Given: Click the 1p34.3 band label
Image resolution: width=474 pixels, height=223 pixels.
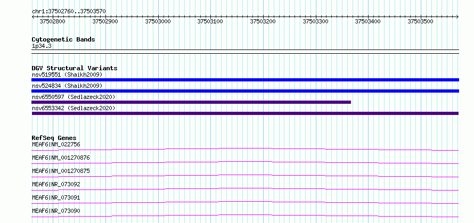Looking at the screenshot, I should 42,46.
